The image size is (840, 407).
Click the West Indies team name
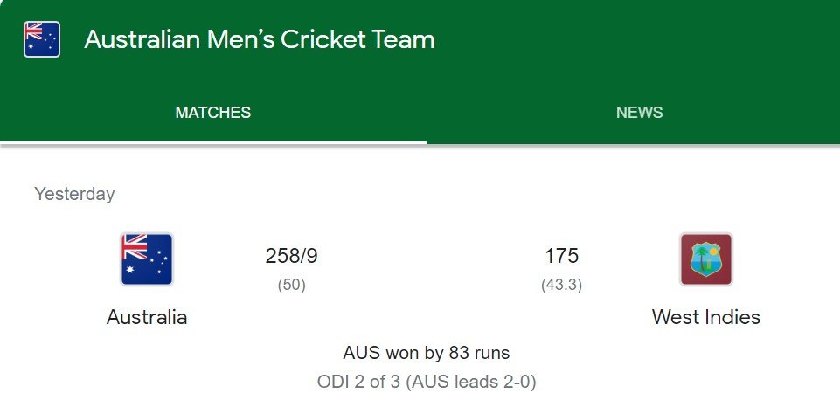coord(706,317)
